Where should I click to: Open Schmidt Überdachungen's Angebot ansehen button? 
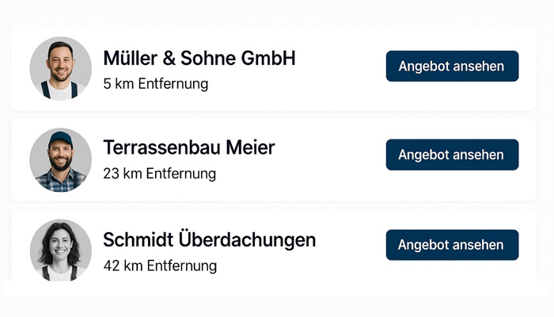coord(452,245)
